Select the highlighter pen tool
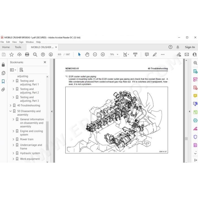198x198 pixels. coord(155,54)
